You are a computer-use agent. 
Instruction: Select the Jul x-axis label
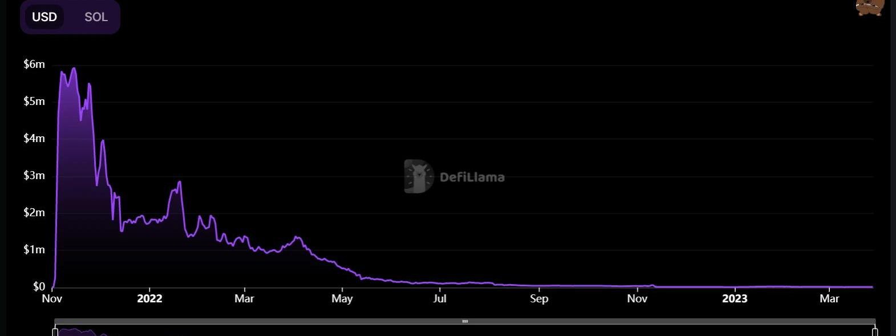coord(440,298)
